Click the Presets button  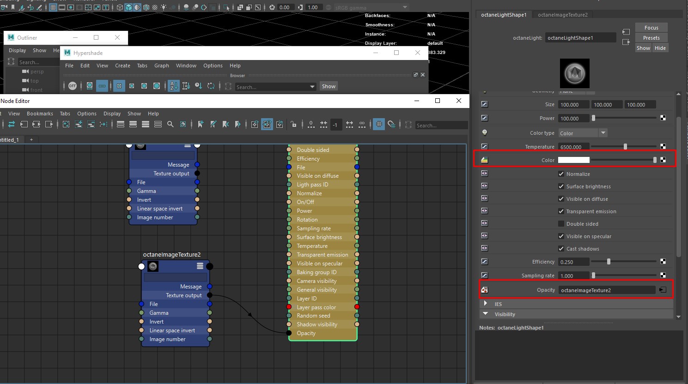pyautogui.click(x=651, y=38)
